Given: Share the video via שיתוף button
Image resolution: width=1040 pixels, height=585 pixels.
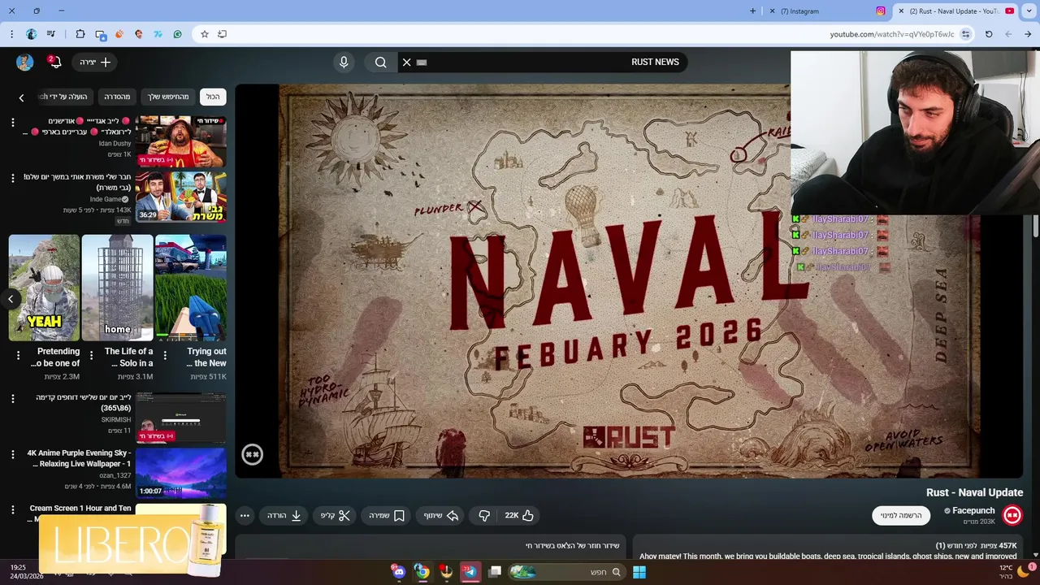Looking at the screenshot, I should (440, 515).
